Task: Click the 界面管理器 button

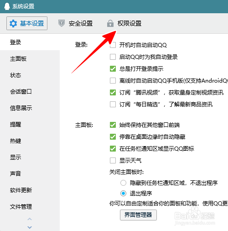Action: 138,215
